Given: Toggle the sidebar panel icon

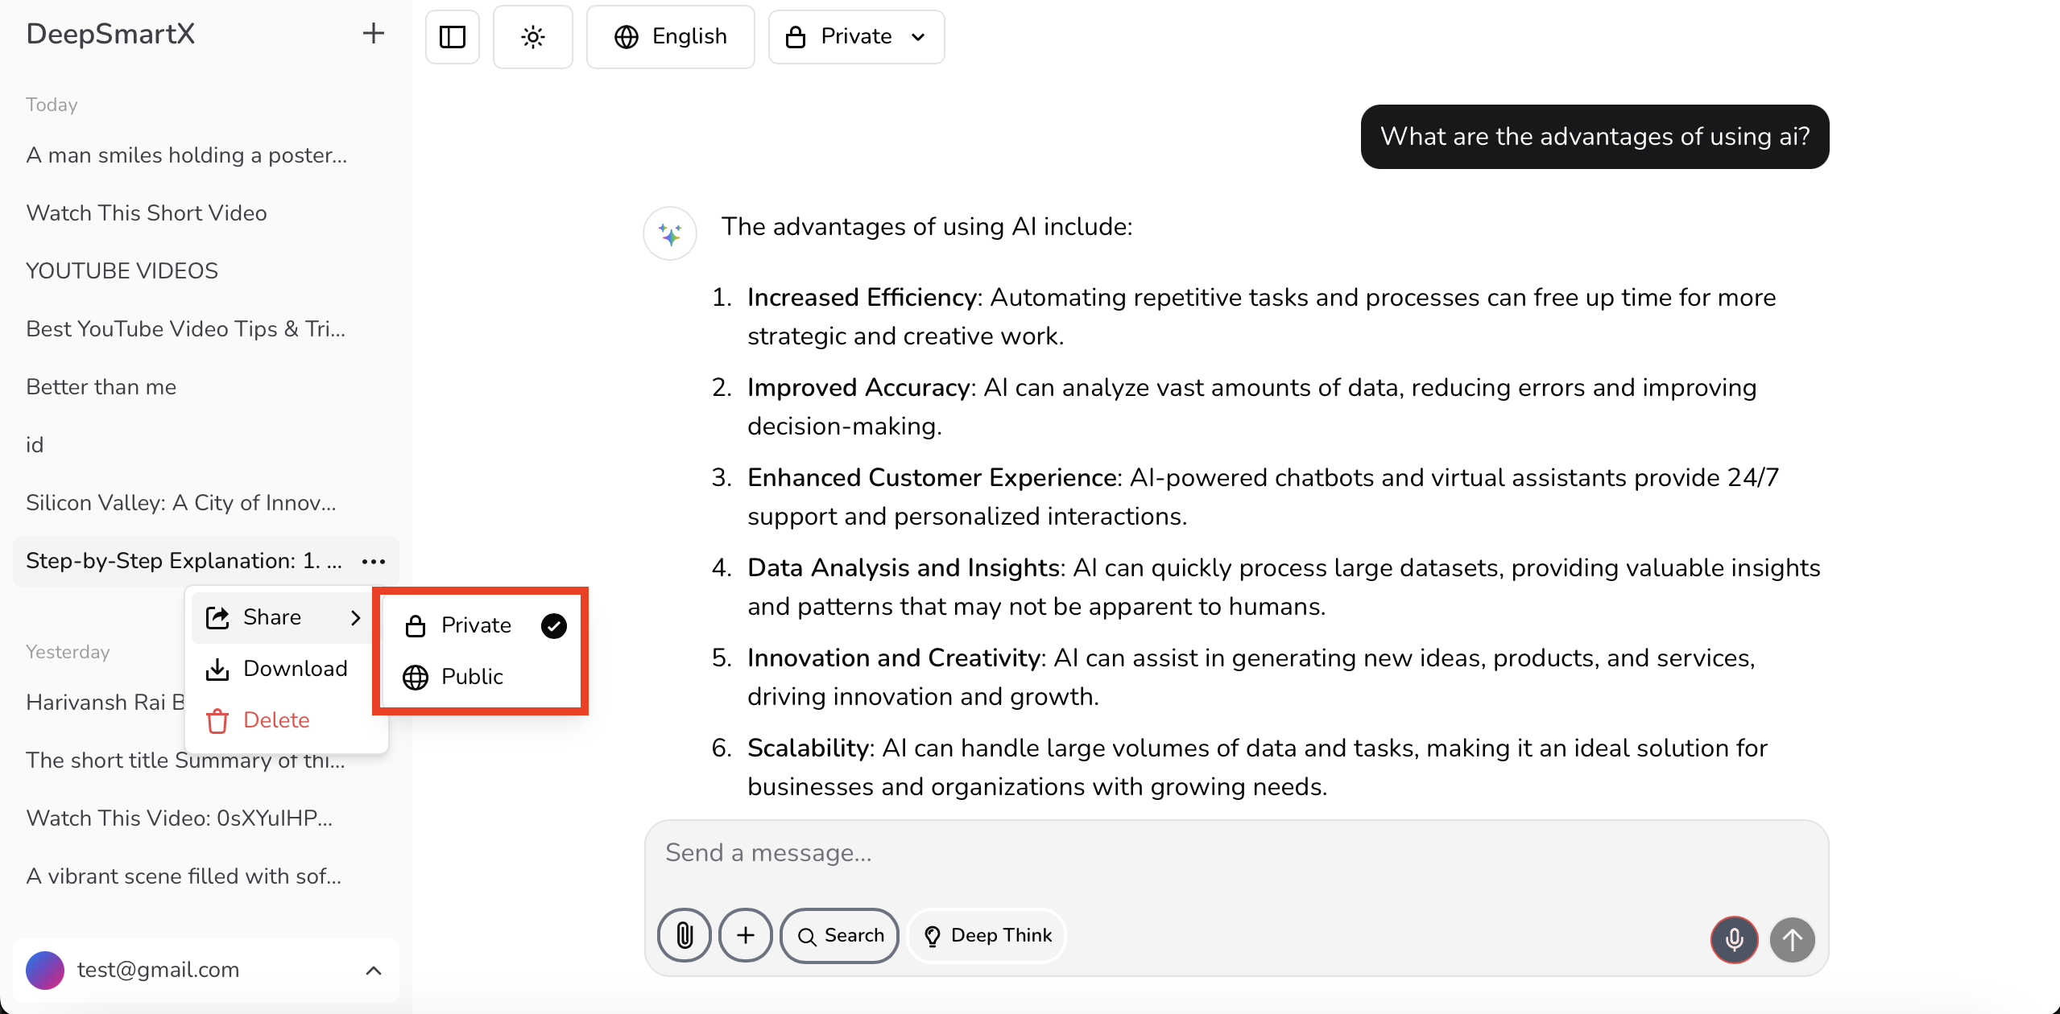Looking at the screenshot, I should tap(453, 37).
